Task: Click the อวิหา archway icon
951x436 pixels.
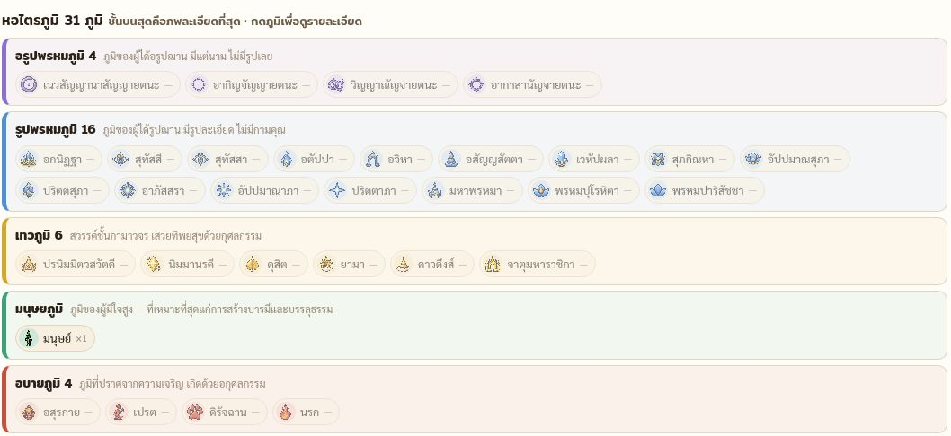Action: (373, 160)
